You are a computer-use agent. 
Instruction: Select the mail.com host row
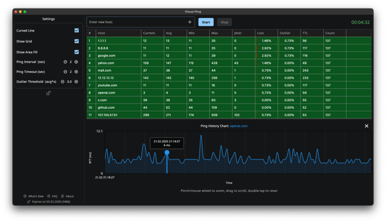click(229, 71)
